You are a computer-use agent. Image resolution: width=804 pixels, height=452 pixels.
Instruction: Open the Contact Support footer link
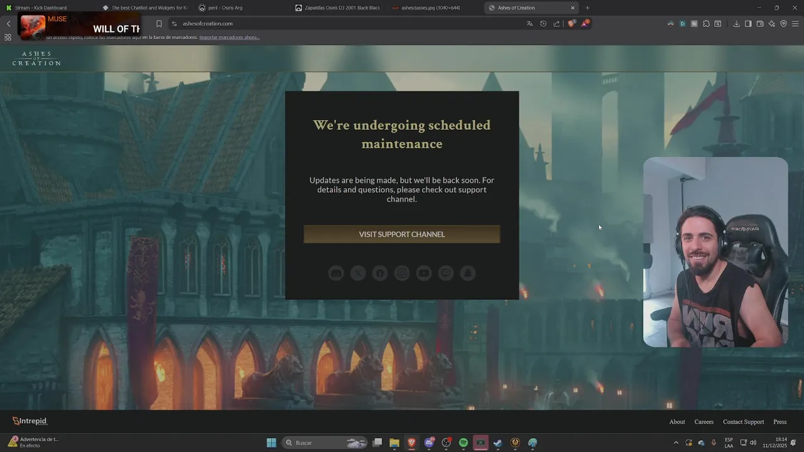point(743,422)
